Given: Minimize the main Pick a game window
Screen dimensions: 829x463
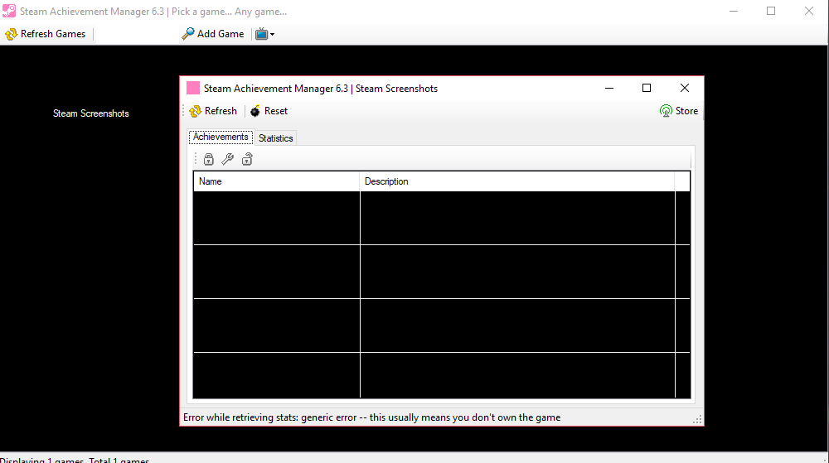Looking at the screenshot, I should (734, 11).
